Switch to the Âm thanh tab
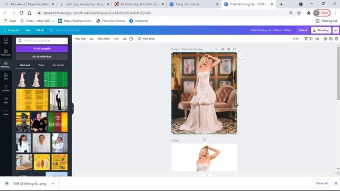 [x=58, y=65]
